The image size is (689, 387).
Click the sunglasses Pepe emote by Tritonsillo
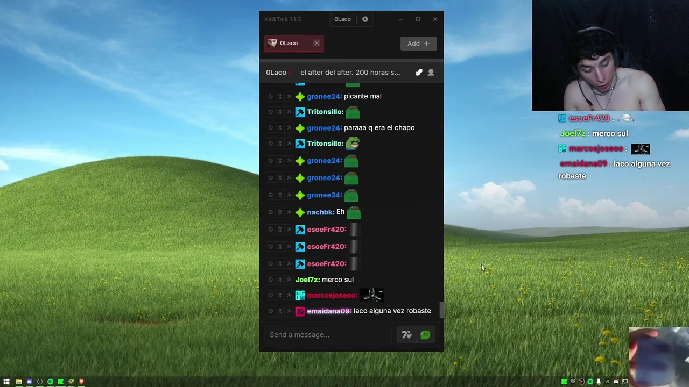(x=353, y=143)
